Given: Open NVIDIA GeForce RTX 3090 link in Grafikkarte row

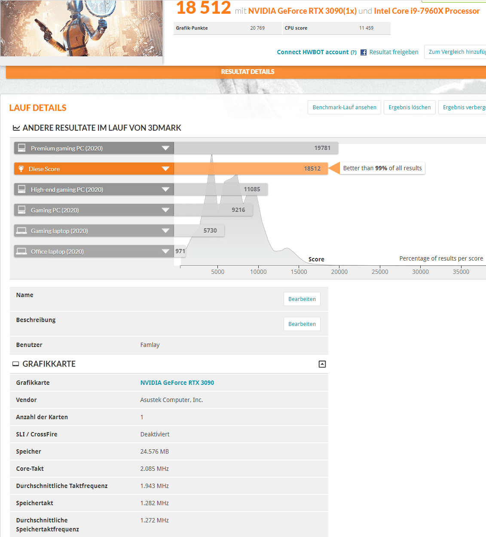Looking at the screenshot, I should (177, 383).
